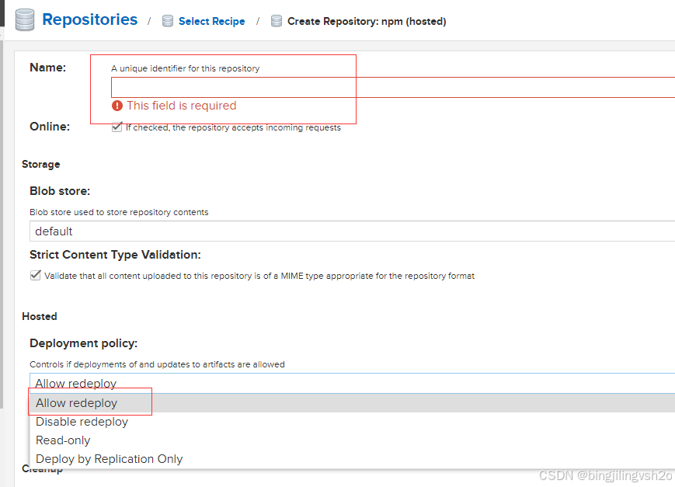This screenshot has width=675, height=487.
Task: Open the Select Recipe breadcrumb link
Action: pos(212,21)
